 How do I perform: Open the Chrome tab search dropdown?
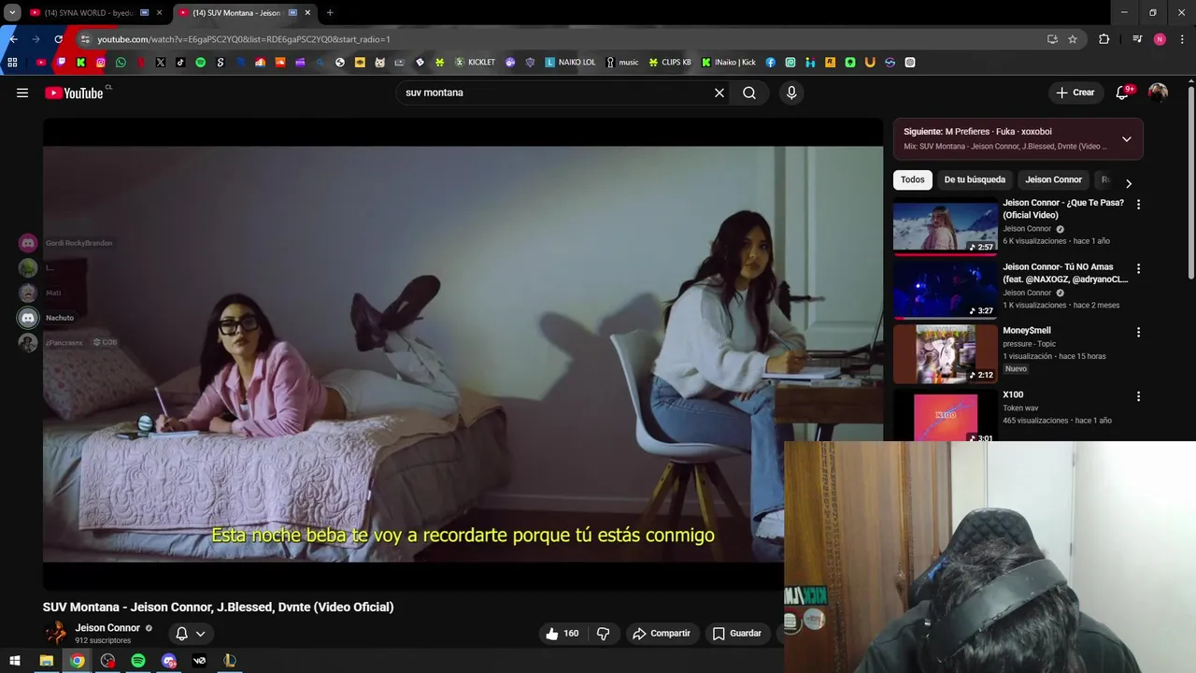tap(12, 12)
